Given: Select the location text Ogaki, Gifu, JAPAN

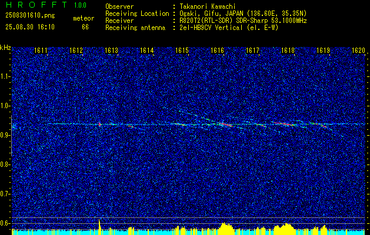Looking at the screenshot, I should coord(212,14).
